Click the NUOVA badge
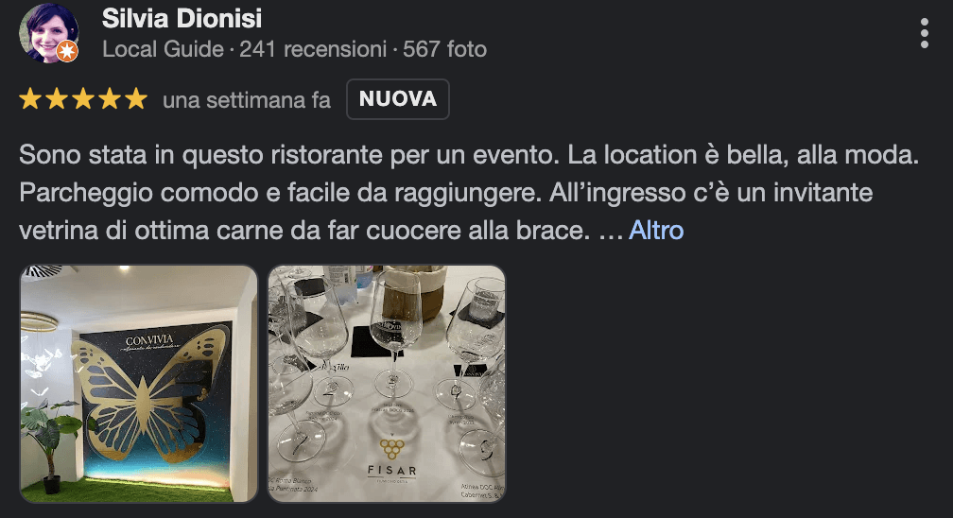 pos(398,99)
